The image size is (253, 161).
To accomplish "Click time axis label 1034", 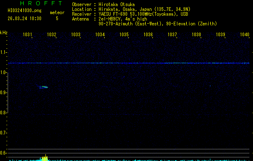I will pyautogui.click(x=100, y=34).
